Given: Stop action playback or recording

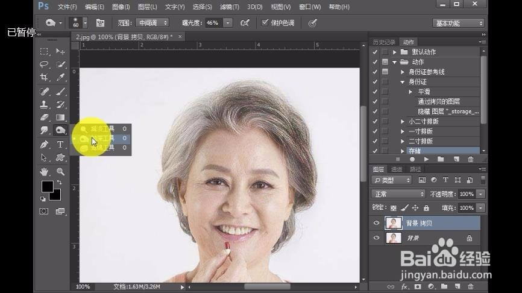Looking at the screenshot, I should coord(397,159).
